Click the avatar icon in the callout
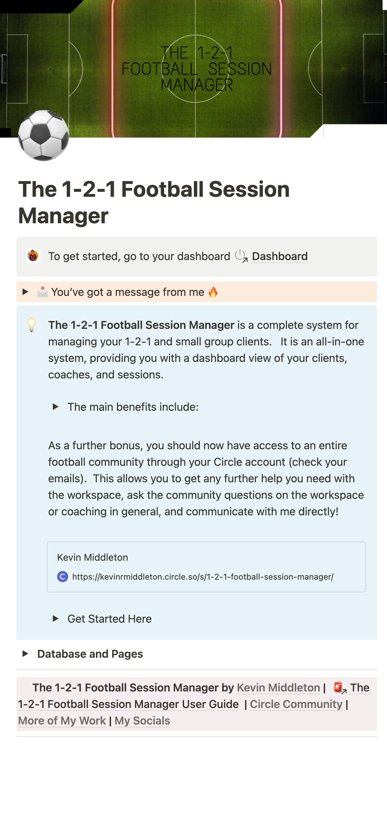Screen dimensions: 387x838 (33, 256)
